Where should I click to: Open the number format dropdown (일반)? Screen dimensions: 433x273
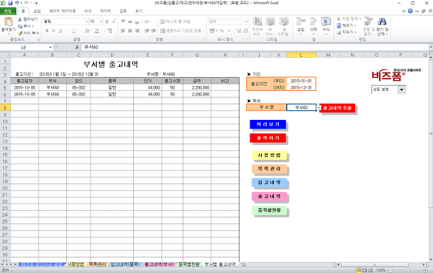(x=246, y=21)
